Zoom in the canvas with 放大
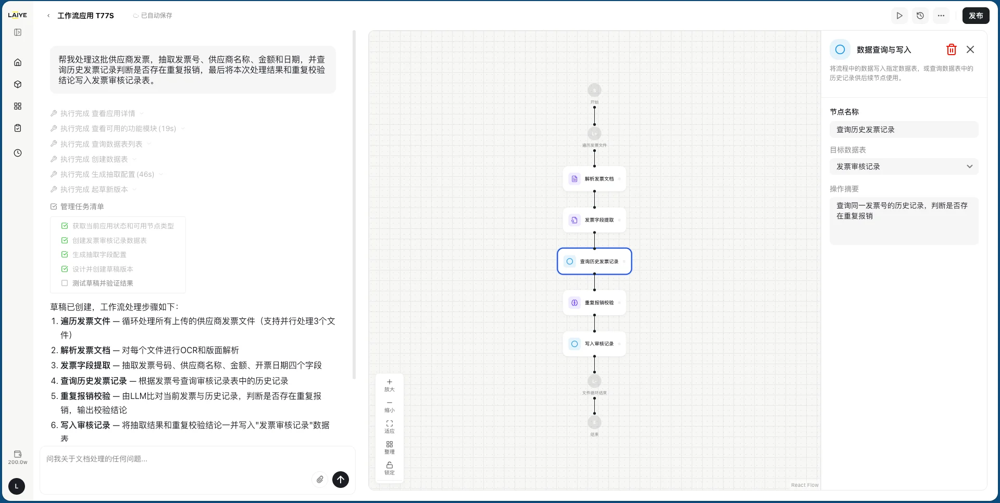 click(390, 385)
